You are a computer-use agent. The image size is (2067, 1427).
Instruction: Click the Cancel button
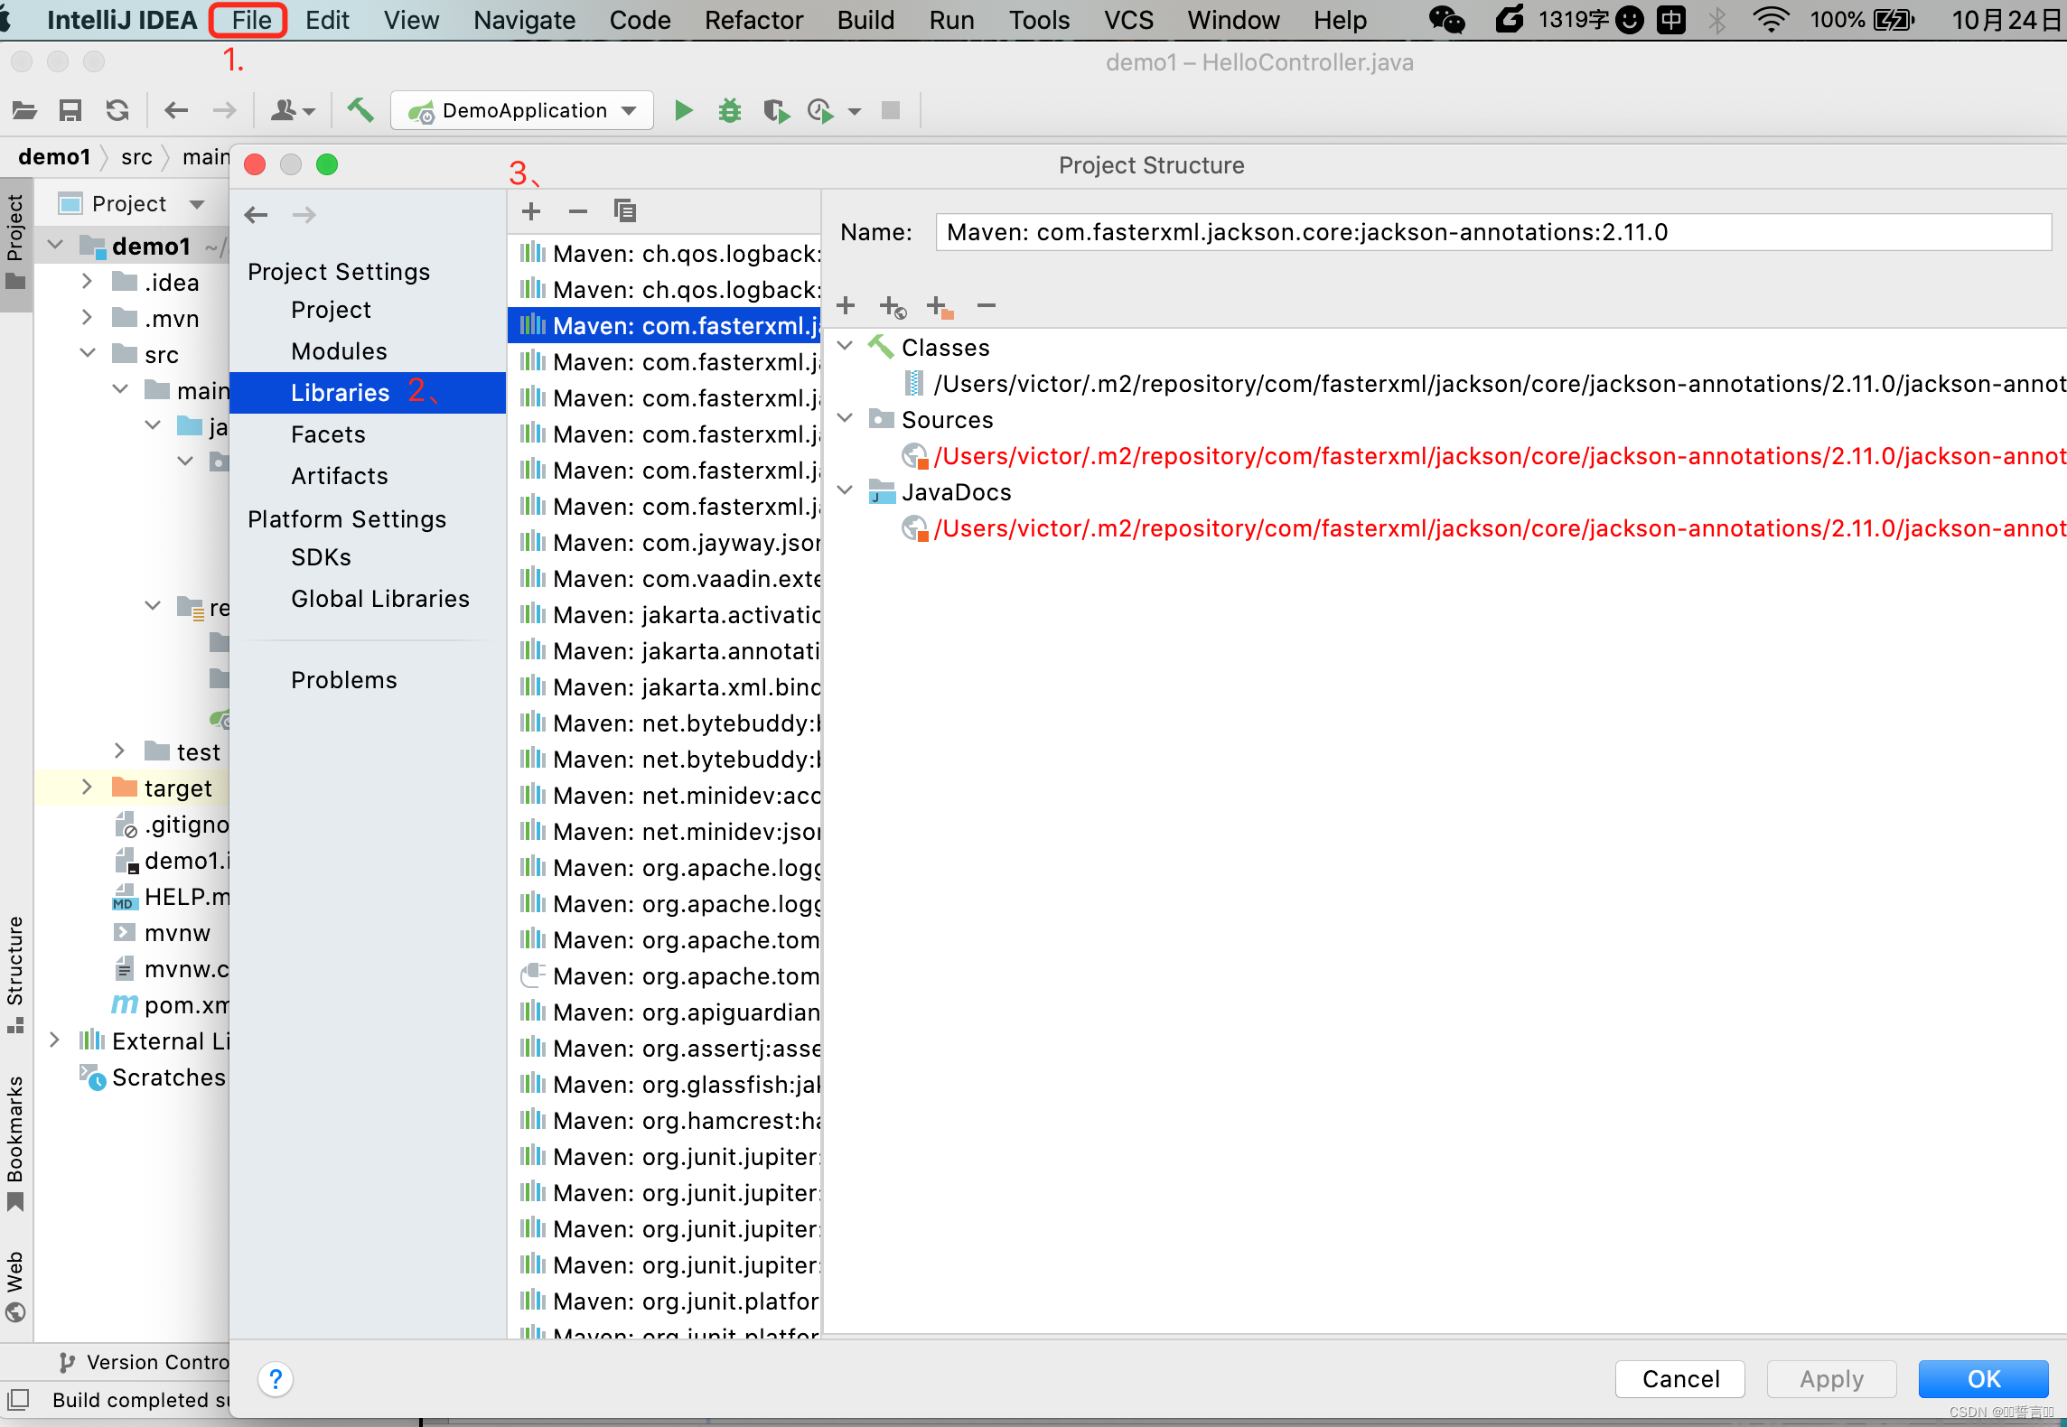click(x=1680, y=1379)
